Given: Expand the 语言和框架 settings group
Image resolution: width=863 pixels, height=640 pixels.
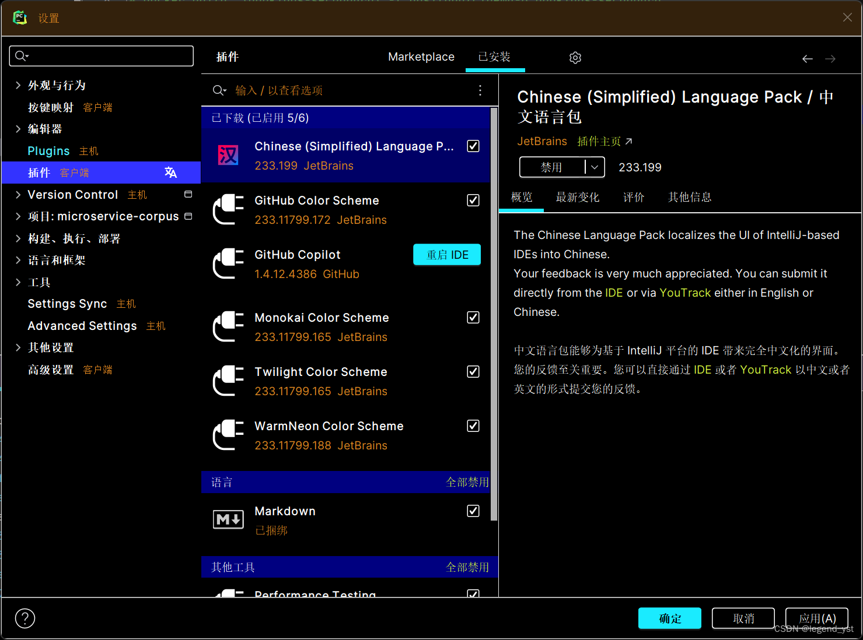Looking at the screenshot, I should coord(18,260).
